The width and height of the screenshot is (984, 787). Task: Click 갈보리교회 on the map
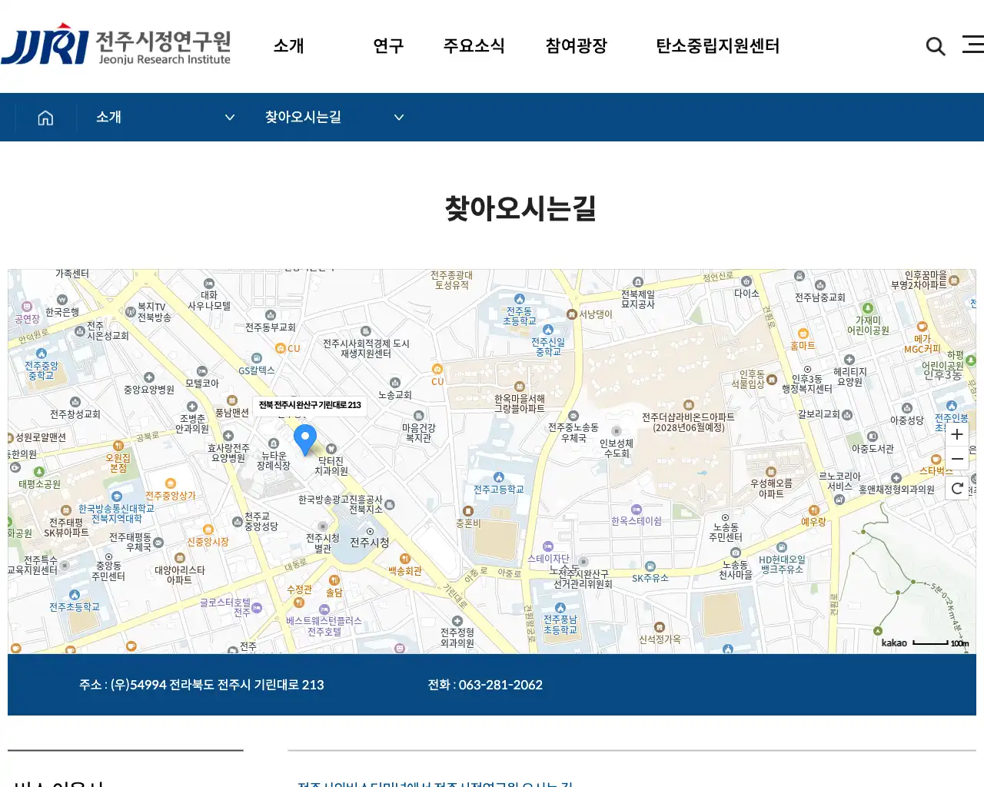819,414
